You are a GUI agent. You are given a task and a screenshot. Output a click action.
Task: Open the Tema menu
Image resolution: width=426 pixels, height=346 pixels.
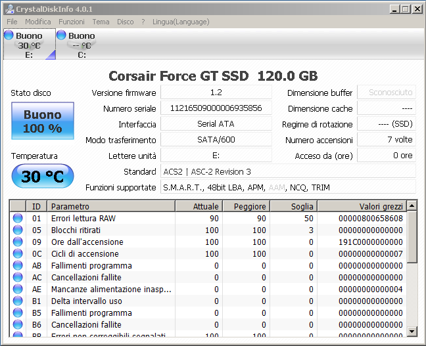pyautogui.click(x=101, y=22)
